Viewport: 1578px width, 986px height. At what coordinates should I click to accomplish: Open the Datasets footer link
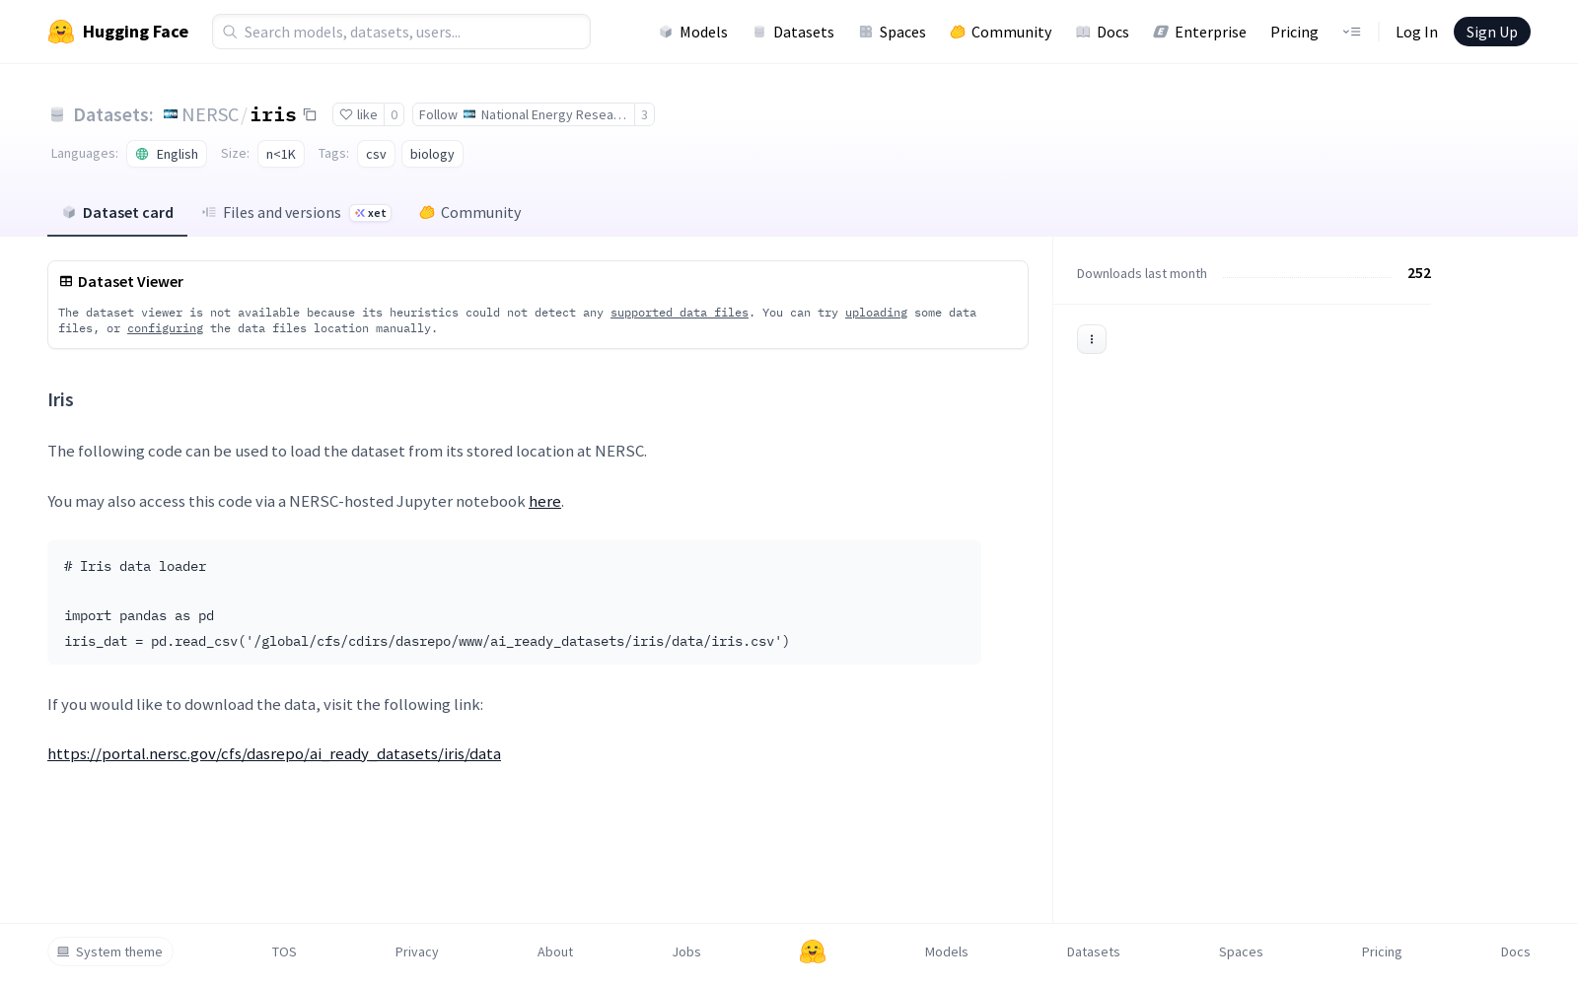click(x=1093, y=951)
